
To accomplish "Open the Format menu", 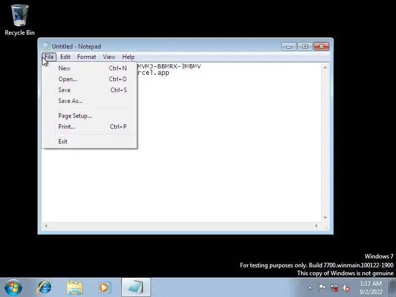I will 87,57.
